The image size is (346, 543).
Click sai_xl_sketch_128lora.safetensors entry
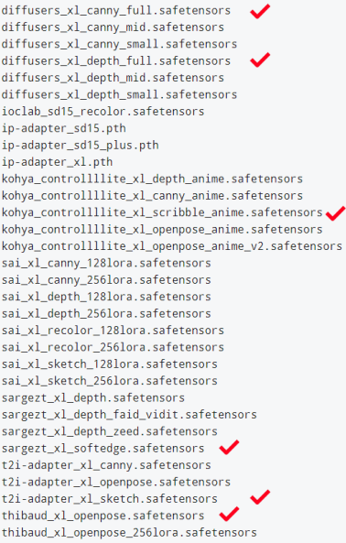click(110, 364)
